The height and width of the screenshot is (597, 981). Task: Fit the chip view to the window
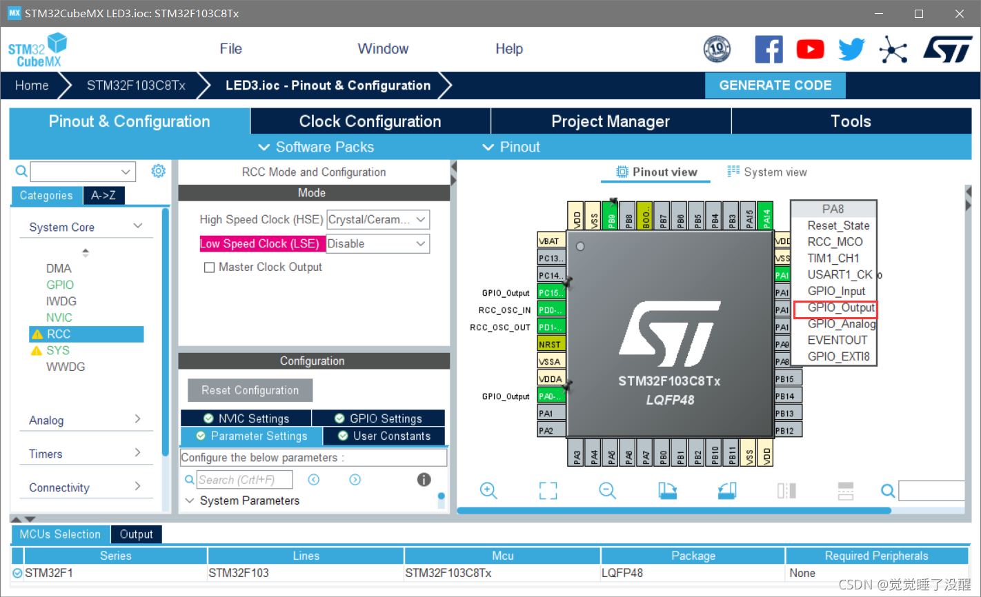tap(548, 490)
